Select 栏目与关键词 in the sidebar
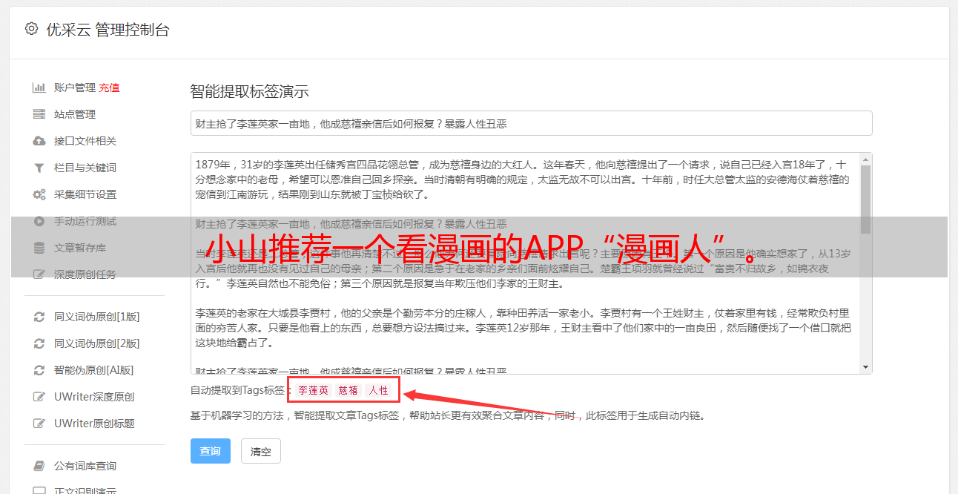The width and height of the screenshot is (958, 494). pos(87,168)
